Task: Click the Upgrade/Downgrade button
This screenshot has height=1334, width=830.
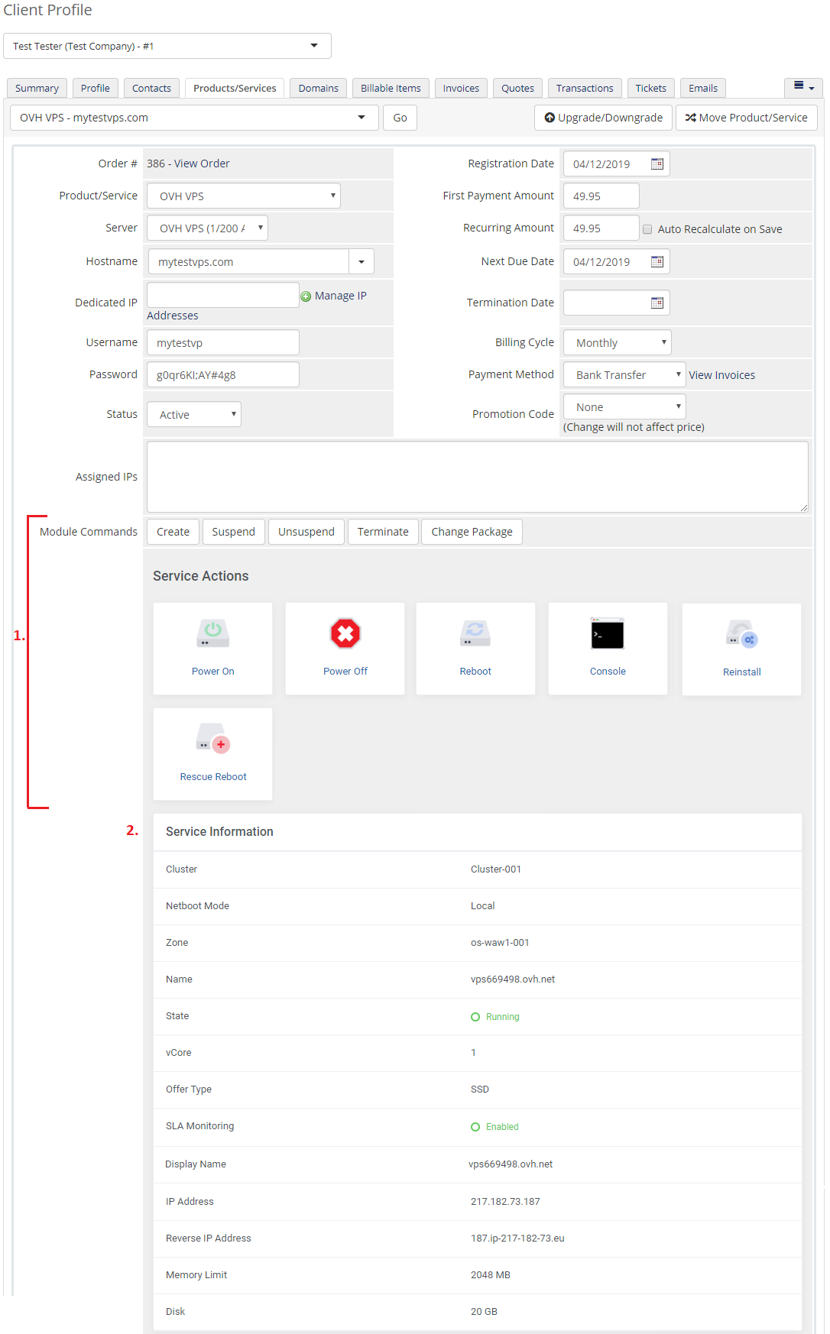Action: (603, 118)
